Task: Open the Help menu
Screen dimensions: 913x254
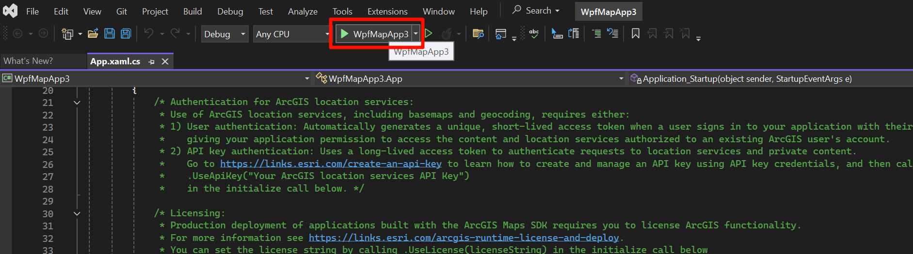Action: point(479,11)
